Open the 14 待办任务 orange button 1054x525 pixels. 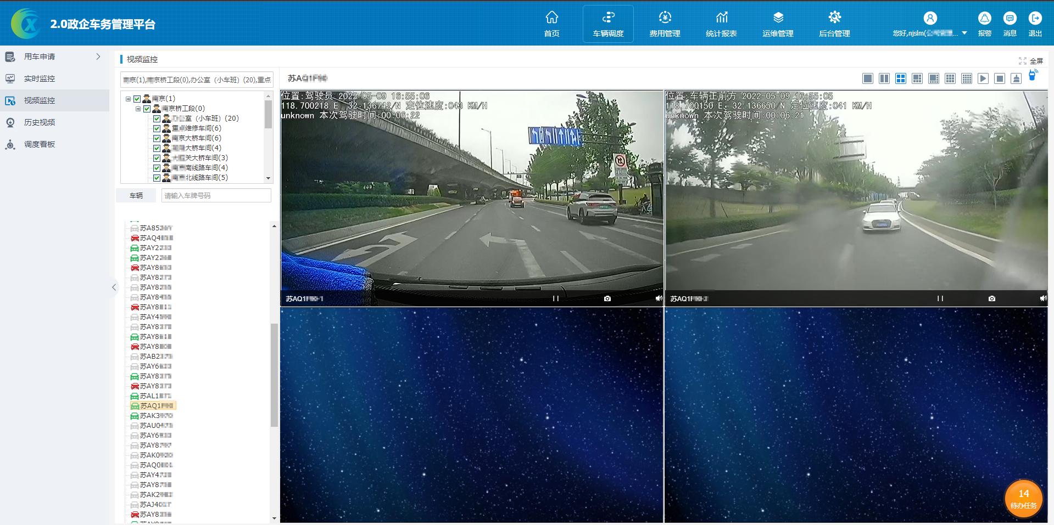[x=1023, y=498]
